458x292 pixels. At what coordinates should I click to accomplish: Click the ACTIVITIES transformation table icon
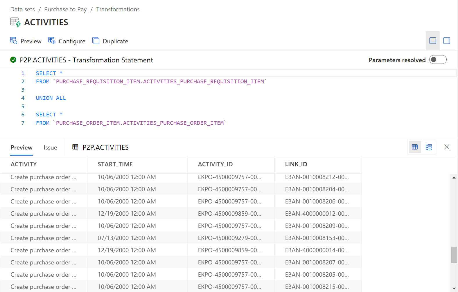(x=15, y=22)
